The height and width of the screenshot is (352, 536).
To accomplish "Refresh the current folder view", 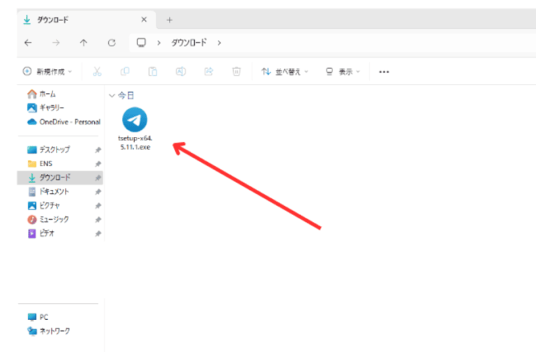I will (112, 43).
